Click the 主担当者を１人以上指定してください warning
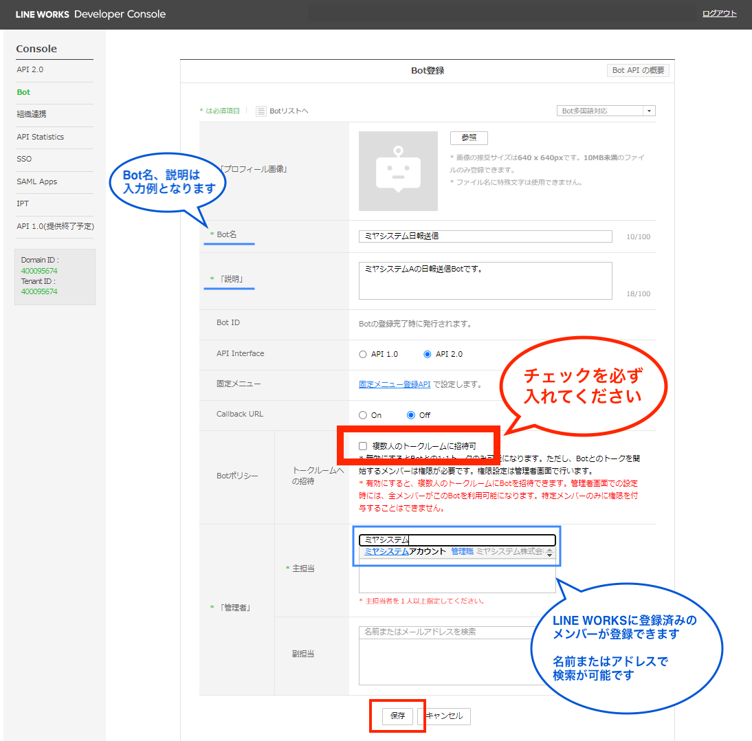The image size is (752, 741). (x=421, y=601)
